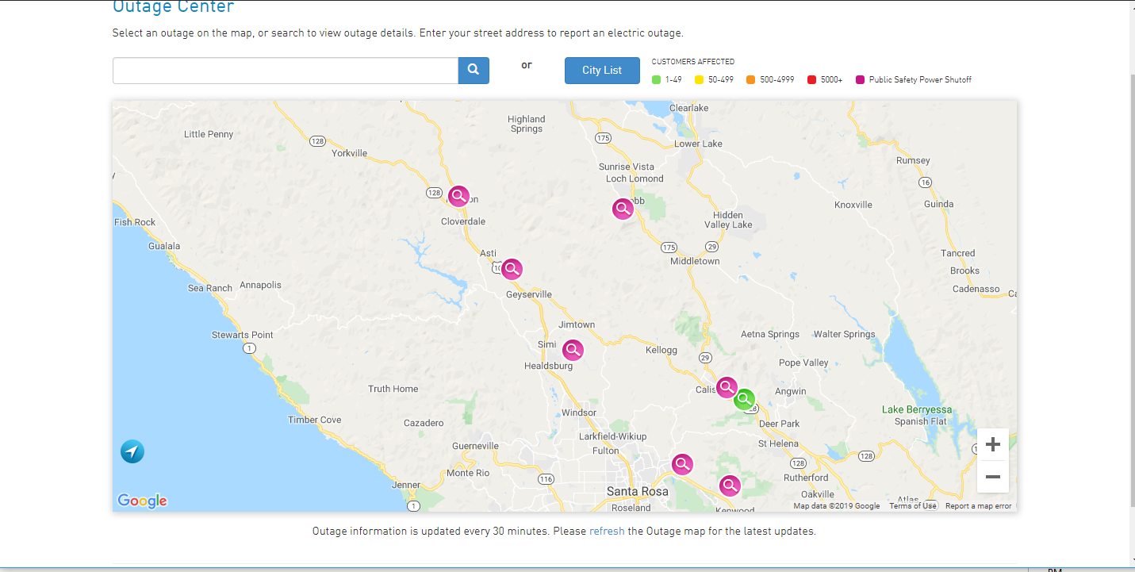
Task: Select the pink outage marker at Calistoga
Action: coord(727,387)
